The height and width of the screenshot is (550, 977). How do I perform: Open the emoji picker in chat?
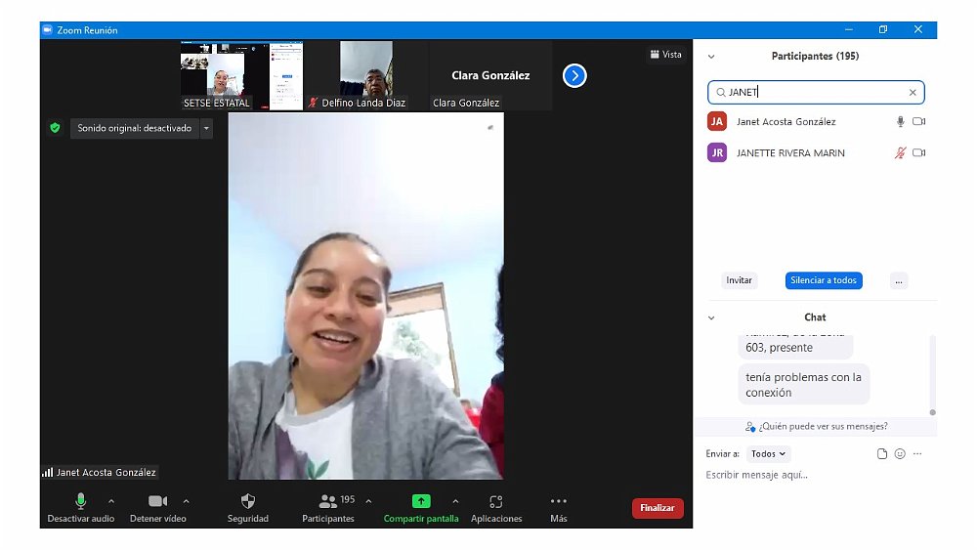pos(900,454)
